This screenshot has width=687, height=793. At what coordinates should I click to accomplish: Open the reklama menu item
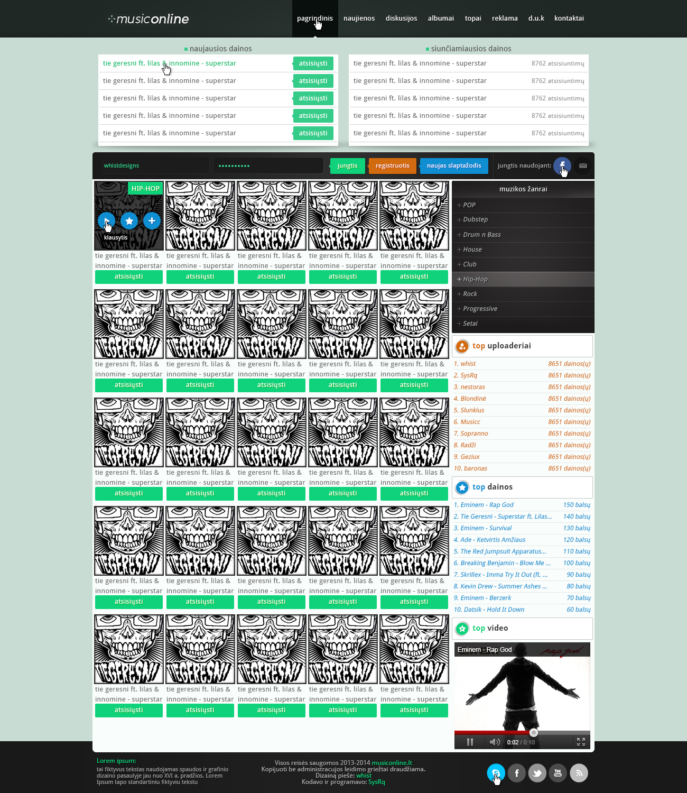click(x=505, y=19)
